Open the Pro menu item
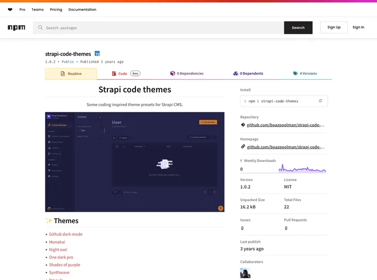The width and height of the screenshot is (377, 280). coord(22,10)
